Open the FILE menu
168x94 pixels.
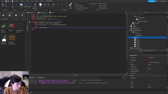(x=2, y=1)
